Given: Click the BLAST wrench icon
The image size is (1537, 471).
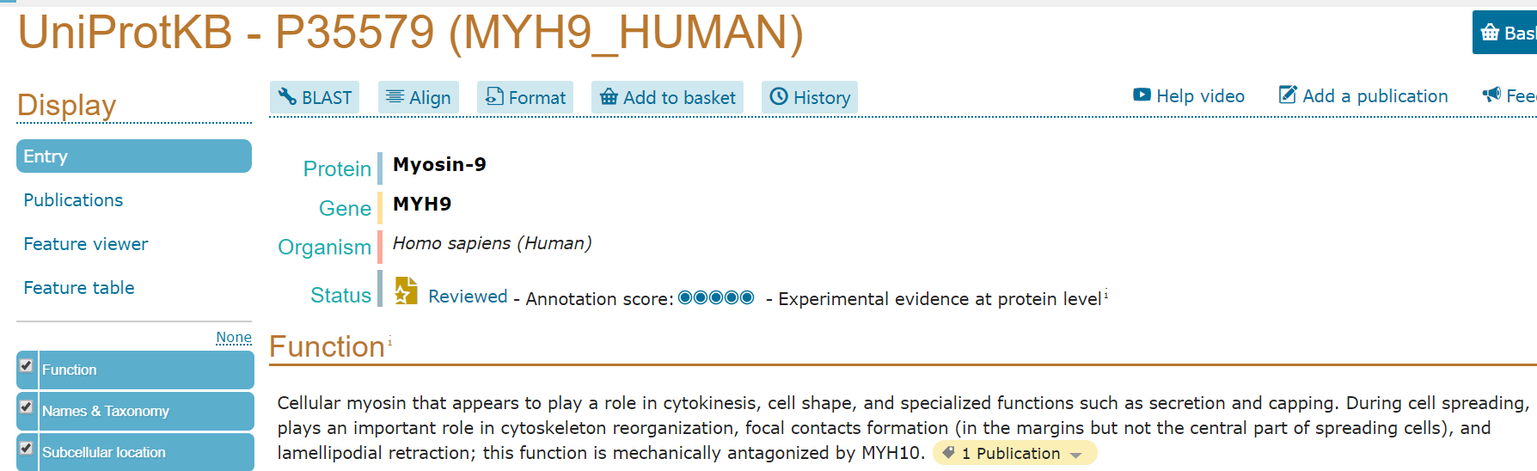Looking at the screenshot, I should coord(287,97).
